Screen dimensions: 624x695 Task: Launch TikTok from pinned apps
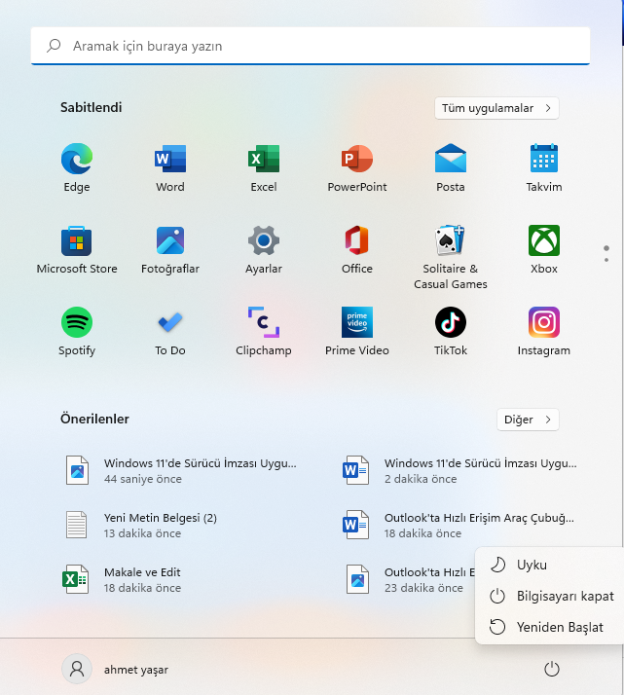[451, 331]
